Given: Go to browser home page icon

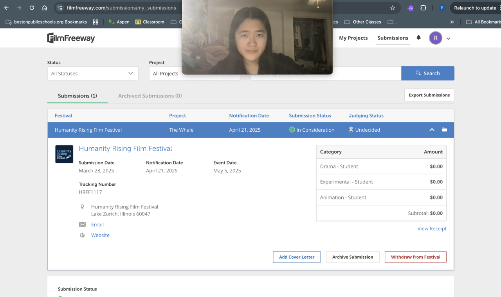Looking at the screenshot, I should 45,8.
